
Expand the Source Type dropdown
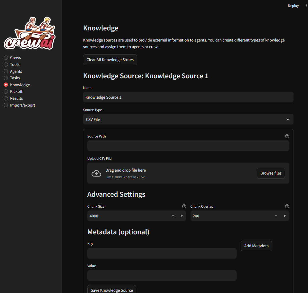(188, 120)
